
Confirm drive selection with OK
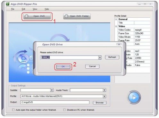click(x=63, y=67)
